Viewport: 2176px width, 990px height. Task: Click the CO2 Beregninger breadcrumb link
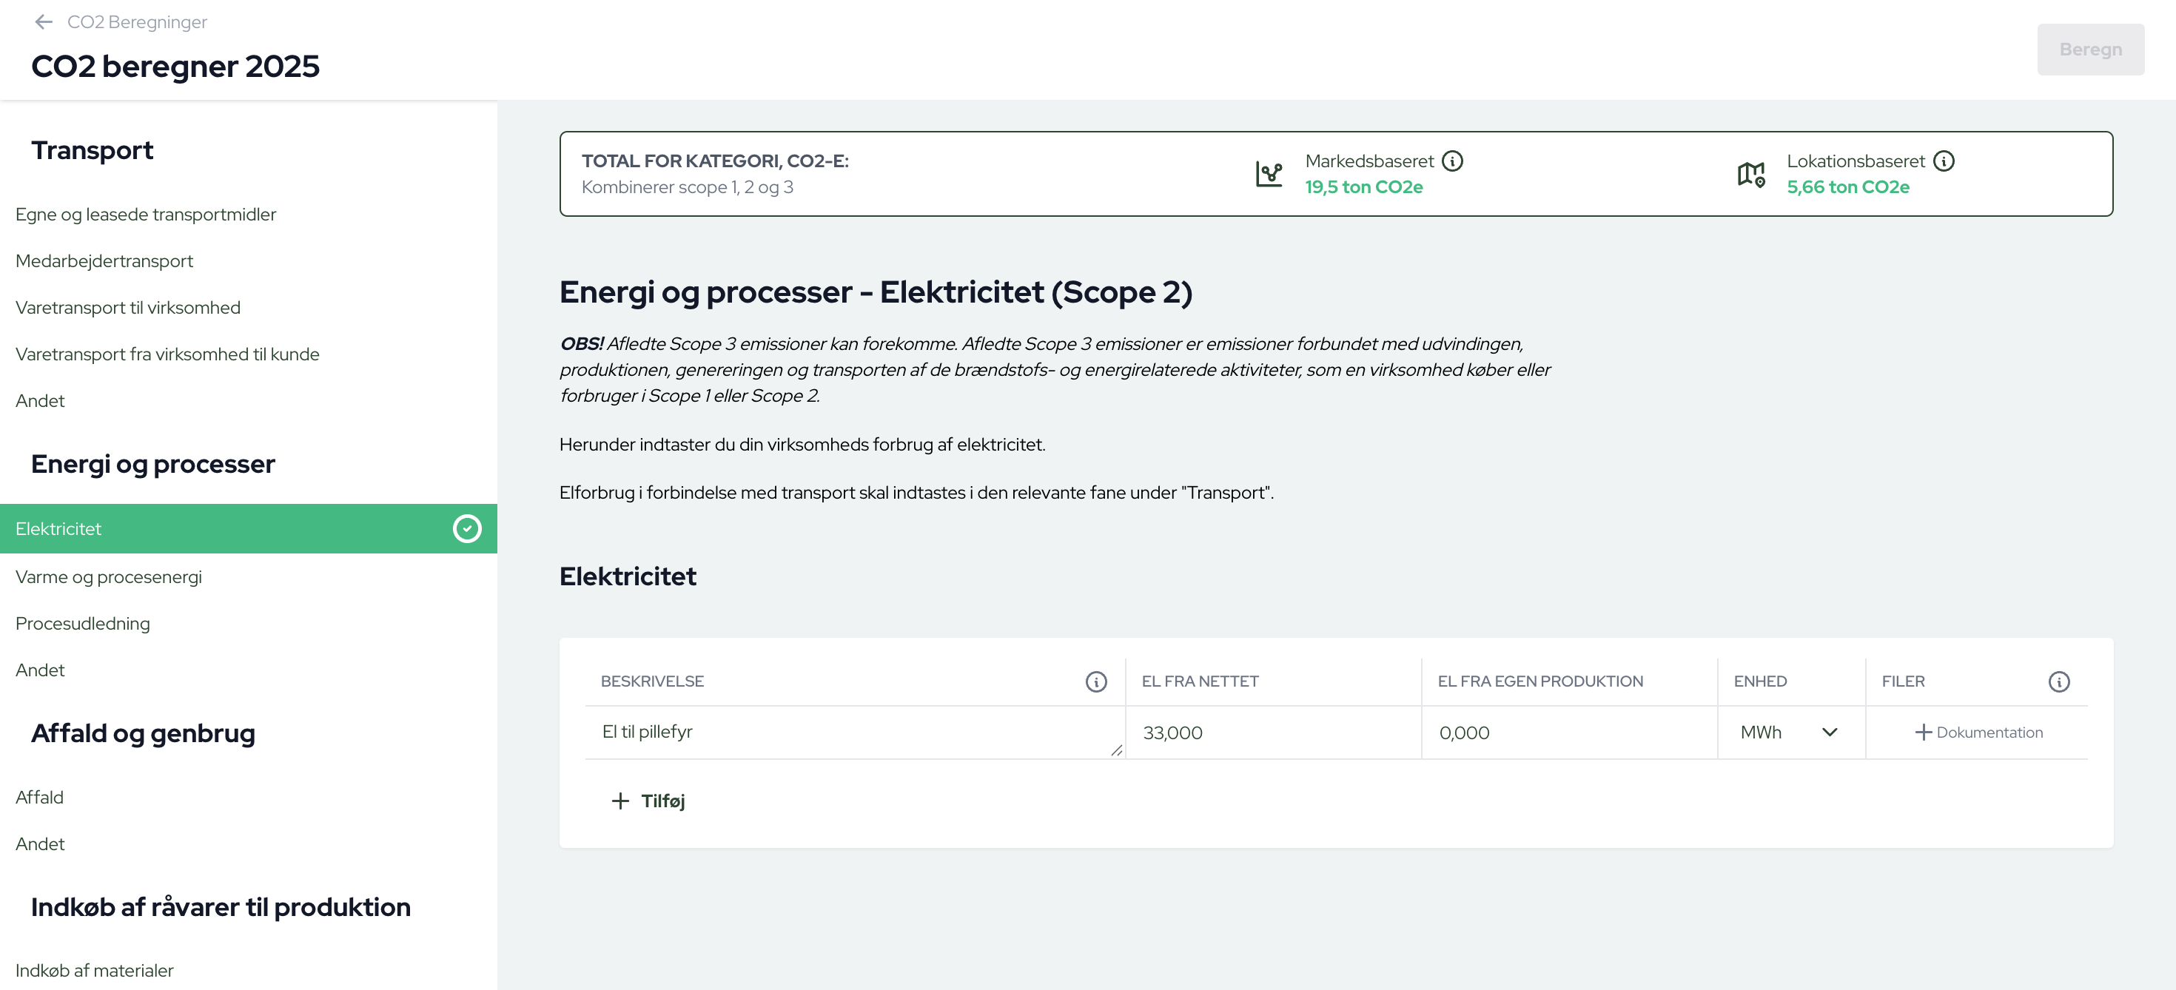(x=137, y=22)
